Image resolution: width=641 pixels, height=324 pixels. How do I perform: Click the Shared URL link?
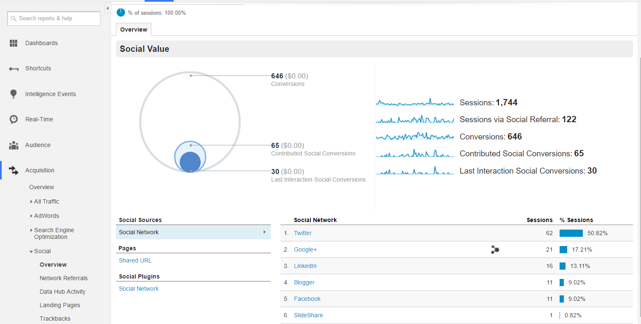tap(135, 260)
